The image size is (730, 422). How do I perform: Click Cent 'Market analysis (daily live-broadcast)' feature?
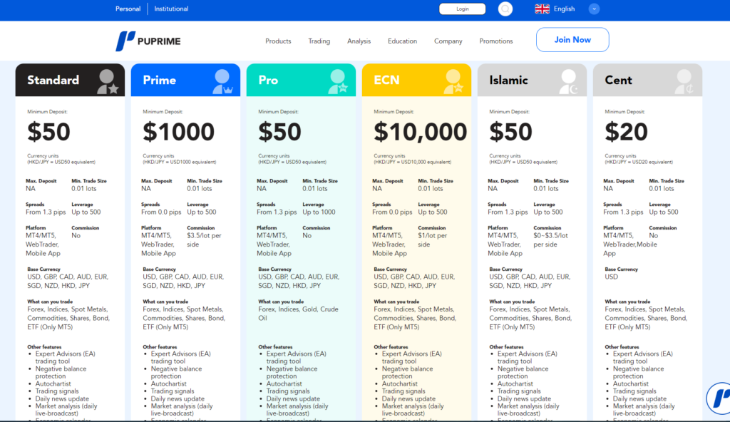point(644,410)
